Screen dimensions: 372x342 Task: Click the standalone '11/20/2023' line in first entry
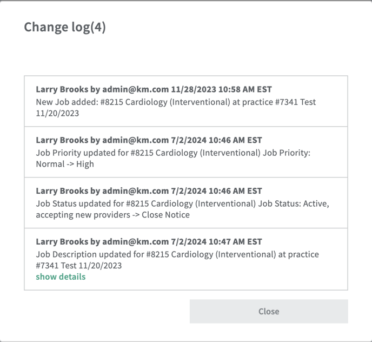click(x=57, y=113)
